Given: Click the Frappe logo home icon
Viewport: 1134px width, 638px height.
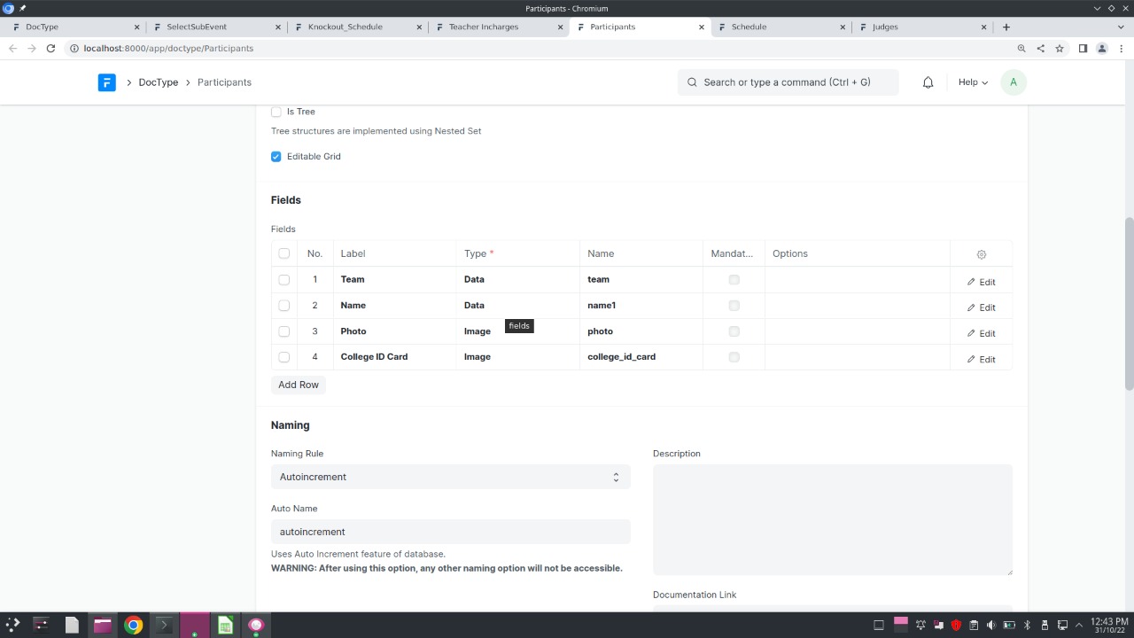Looking at the screenshot, I should point(106,82).
